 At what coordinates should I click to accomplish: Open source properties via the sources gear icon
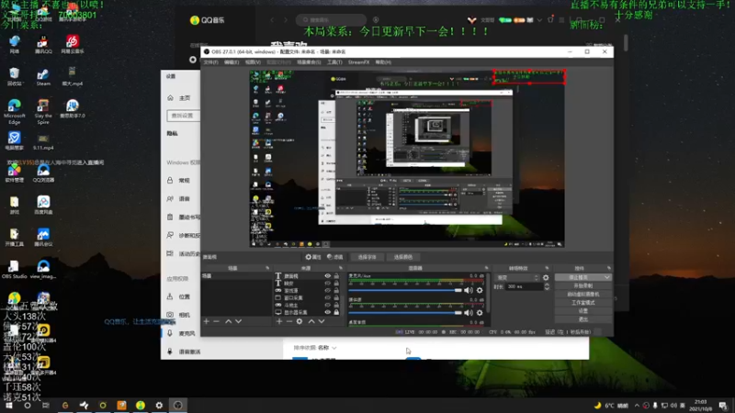(300, 321)
